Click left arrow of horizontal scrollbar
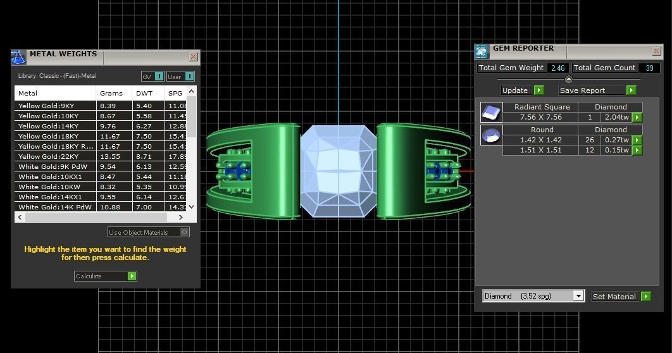This screenshot has width=672, height=353. click(x=20, y=217)
